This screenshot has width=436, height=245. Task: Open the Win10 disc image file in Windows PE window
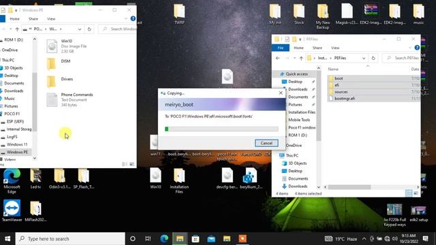point(67,46)
